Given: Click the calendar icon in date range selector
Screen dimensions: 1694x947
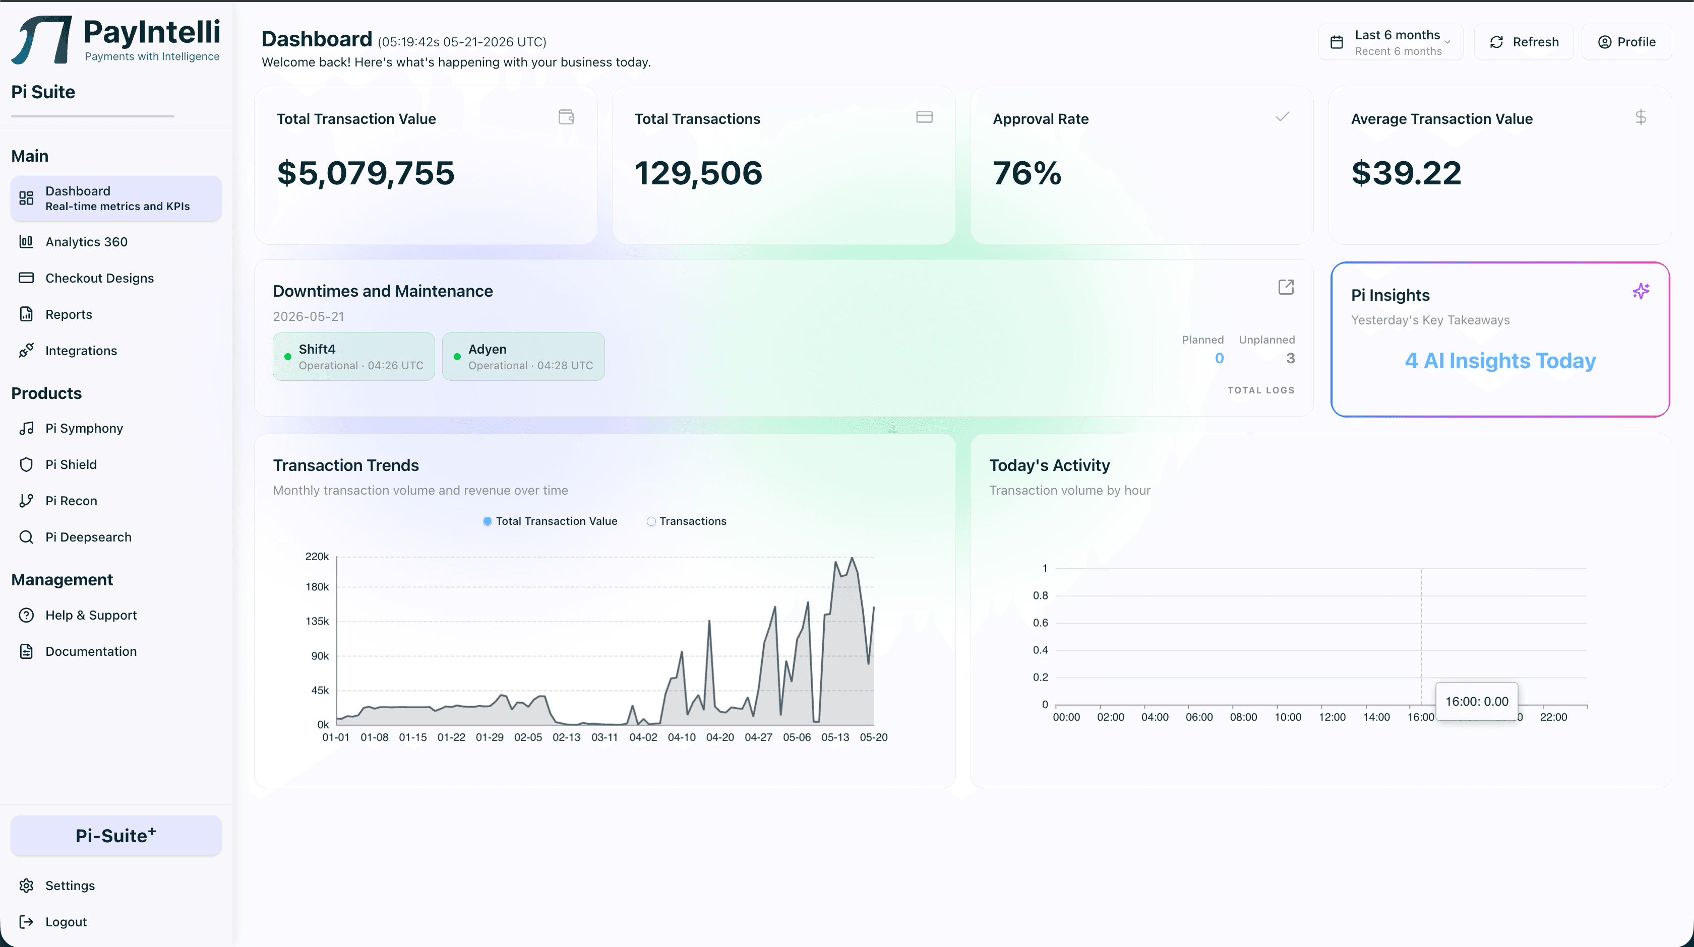Looking at the screenshot, I should pos(1337,42).
